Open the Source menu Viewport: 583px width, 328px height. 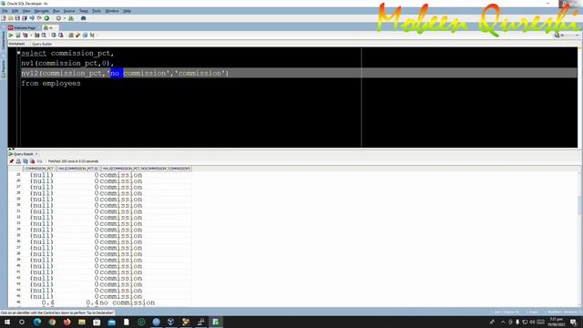click(69, 11)
